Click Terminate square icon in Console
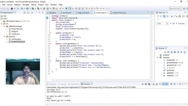Screen dimensions: 188x106 point(142,84)
